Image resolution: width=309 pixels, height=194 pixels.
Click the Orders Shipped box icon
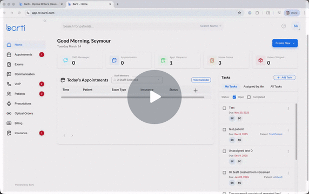pos(260,60)
